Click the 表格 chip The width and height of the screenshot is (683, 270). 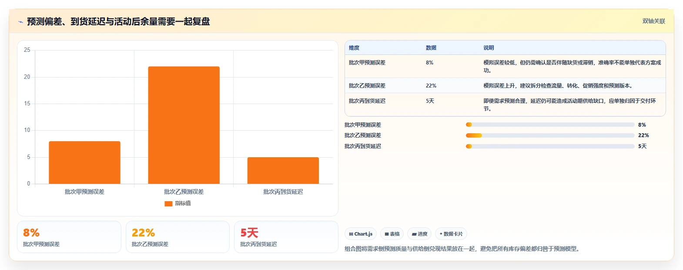coord(392,234)
